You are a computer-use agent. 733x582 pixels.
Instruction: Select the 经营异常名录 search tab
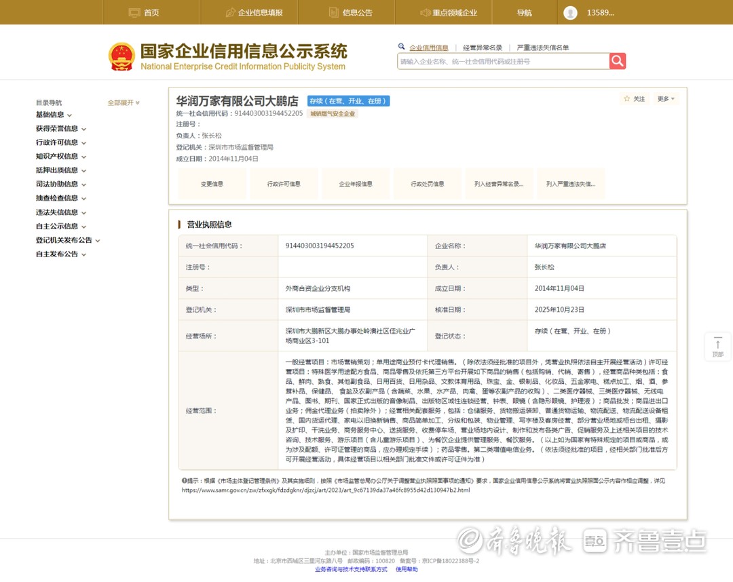coord(483,47)
